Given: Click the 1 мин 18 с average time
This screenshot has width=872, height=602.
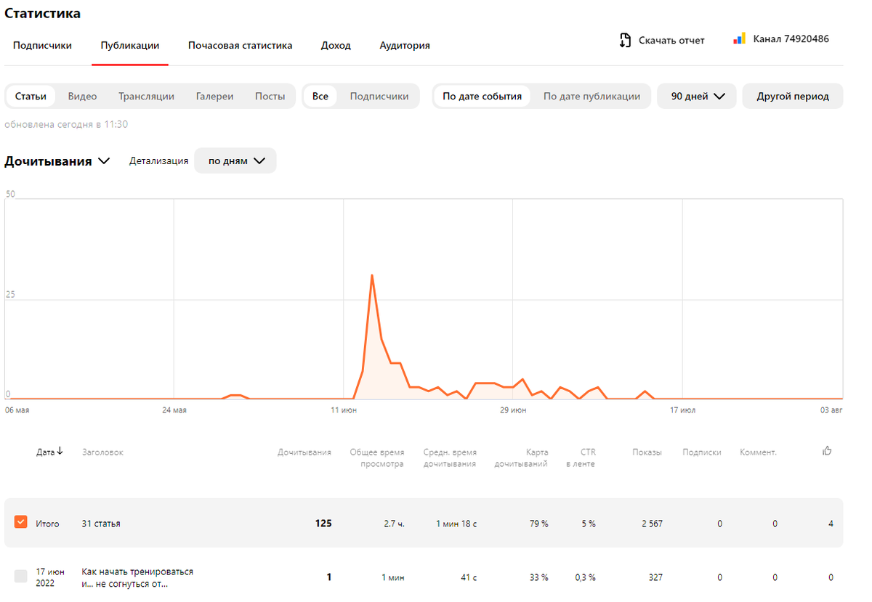Looking at the screenshot, I should coord(456,523).
